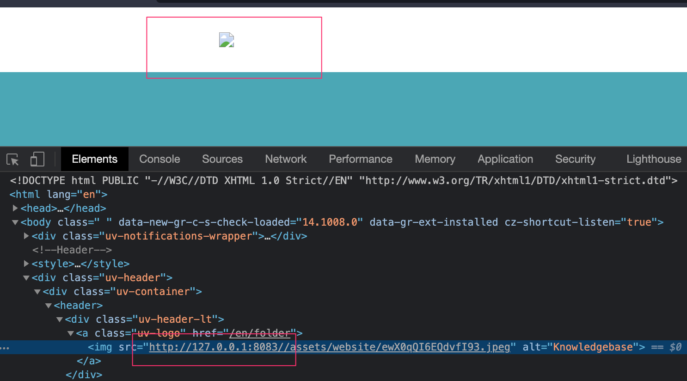Click the three-dot actions on selected row
Viewport: 687px width, 381px height.
[5, 348]
